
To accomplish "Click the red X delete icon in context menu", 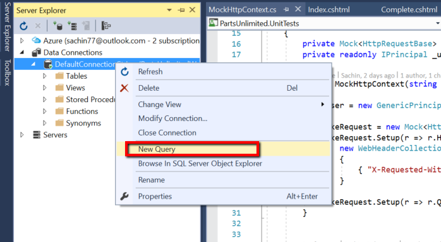I will (x=124, y=88).
